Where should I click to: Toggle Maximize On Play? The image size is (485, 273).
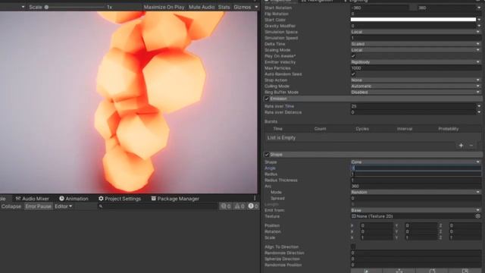coord(164,7)
